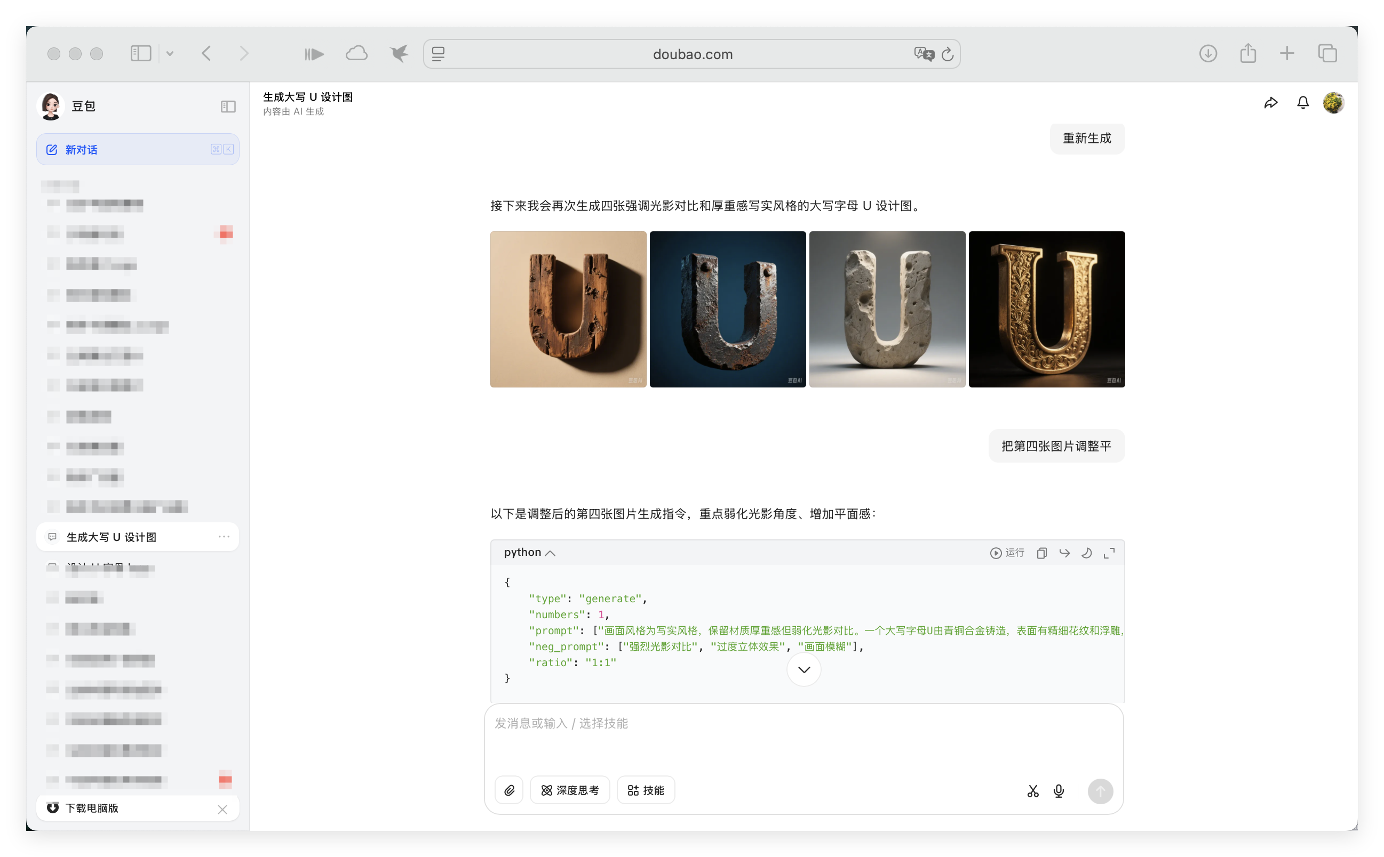Copy the python code block
Viewport: 1384px width, 857px height.
point(1042,553)
